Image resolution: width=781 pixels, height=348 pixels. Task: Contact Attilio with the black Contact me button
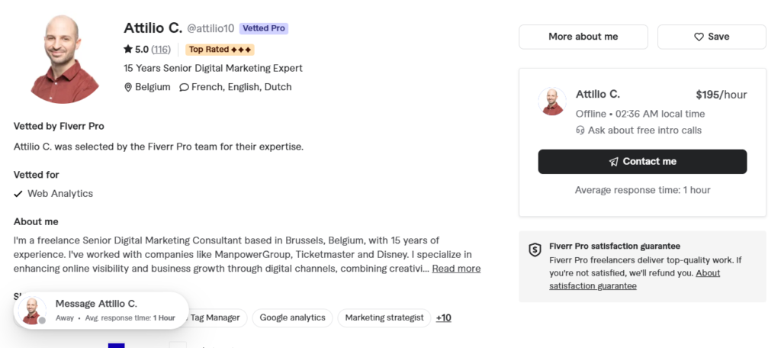[642, 162]
